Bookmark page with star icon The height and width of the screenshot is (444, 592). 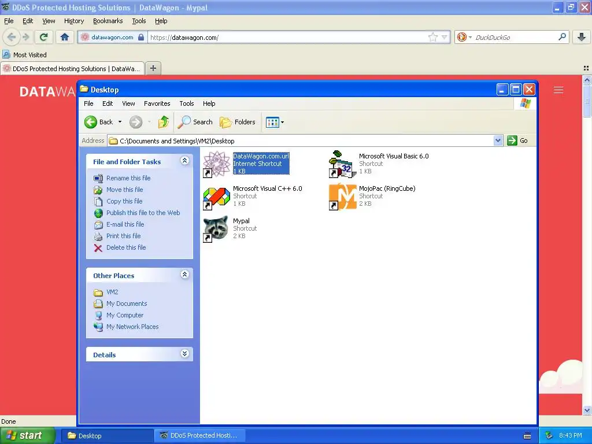pyautogui.click(x=432, y=37)
